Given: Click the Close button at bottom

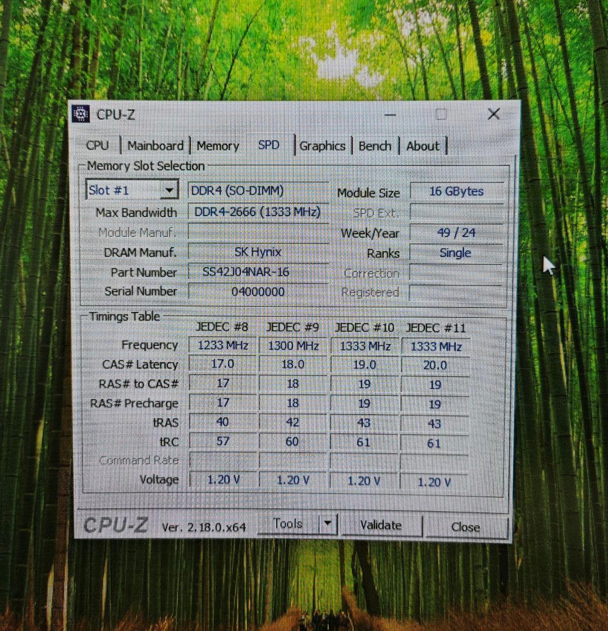Looking at the screenshot, I should click(466, 527).
